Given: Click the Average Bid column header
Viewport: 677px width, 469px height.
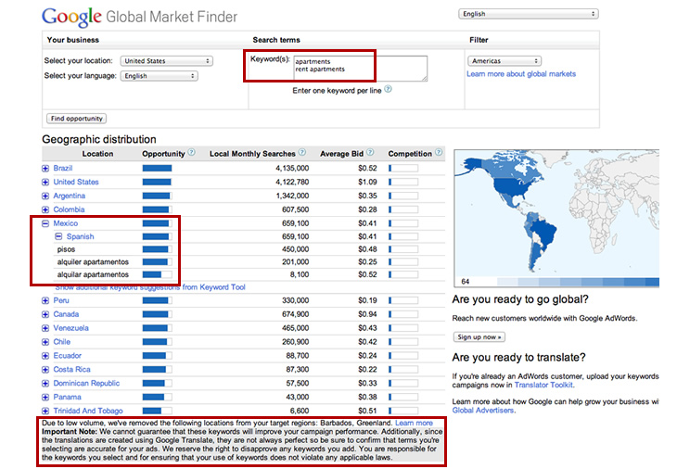Looking at the screenshot, I should (341, 154).
